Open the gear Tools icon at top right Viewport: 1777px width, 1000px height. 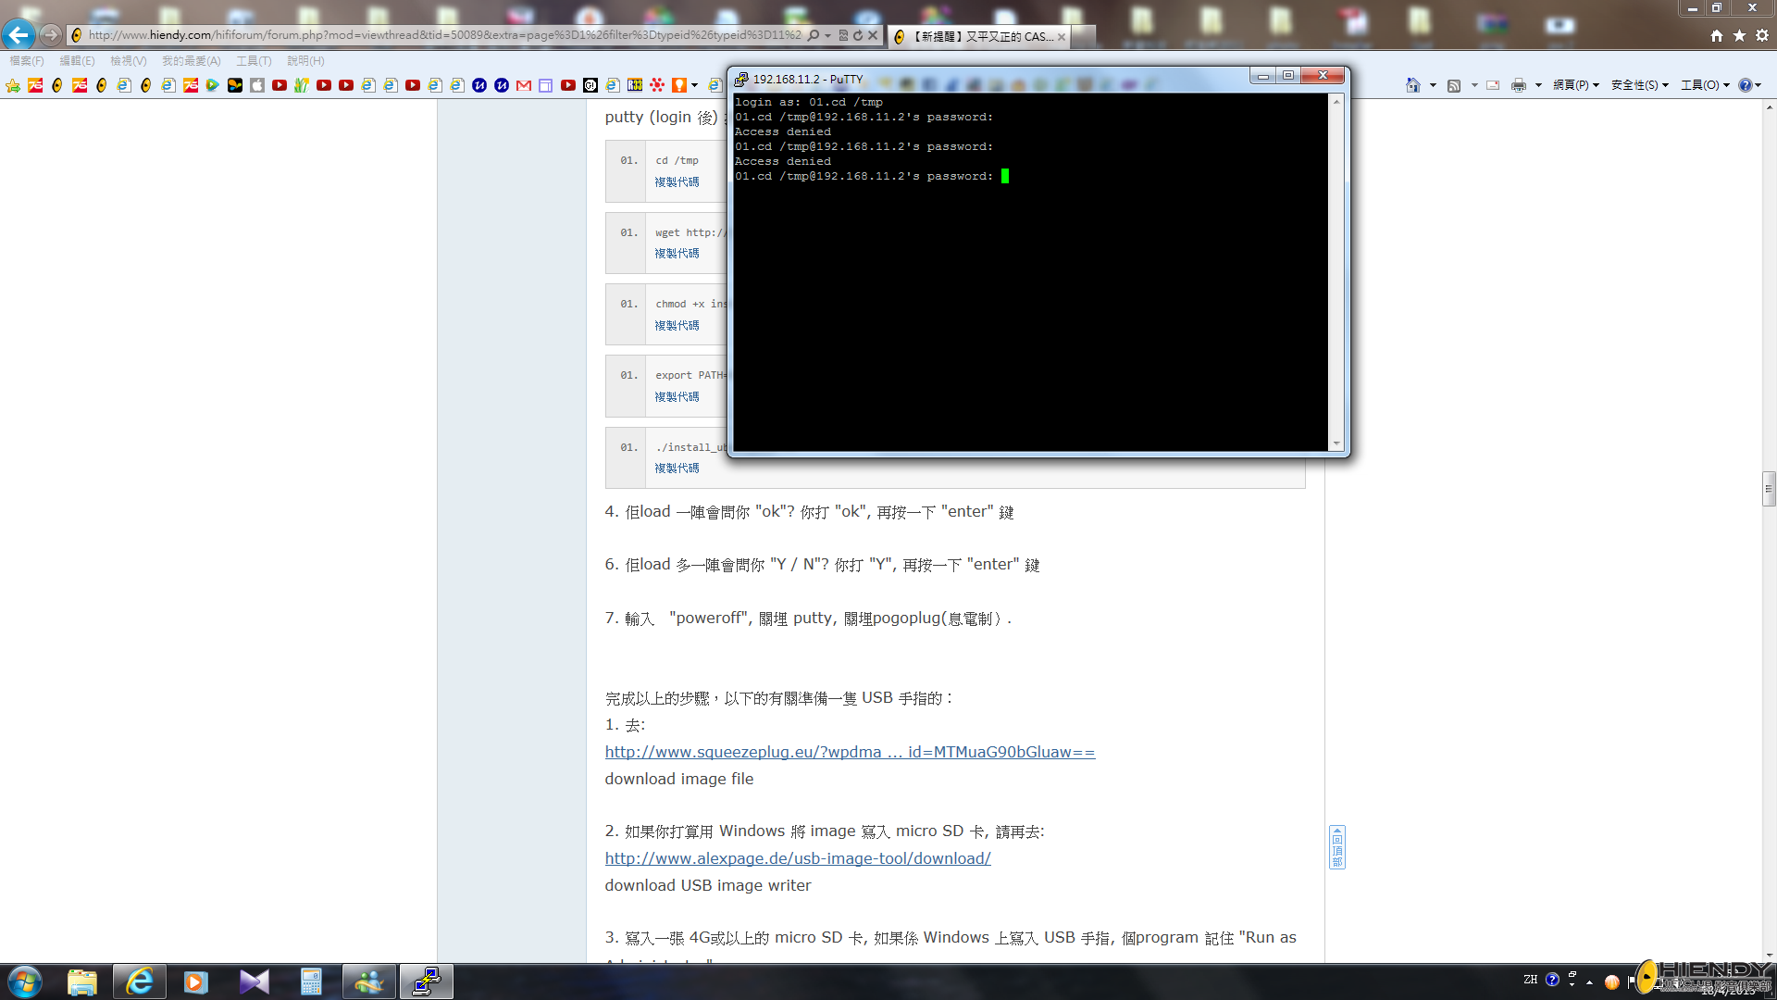(x=1762, y=35)
